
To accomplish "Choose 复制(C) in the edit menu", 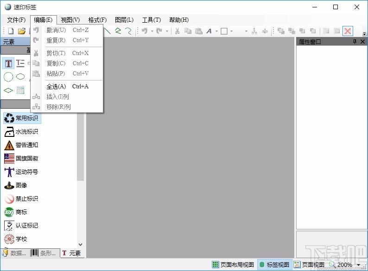I will [67, 63].
